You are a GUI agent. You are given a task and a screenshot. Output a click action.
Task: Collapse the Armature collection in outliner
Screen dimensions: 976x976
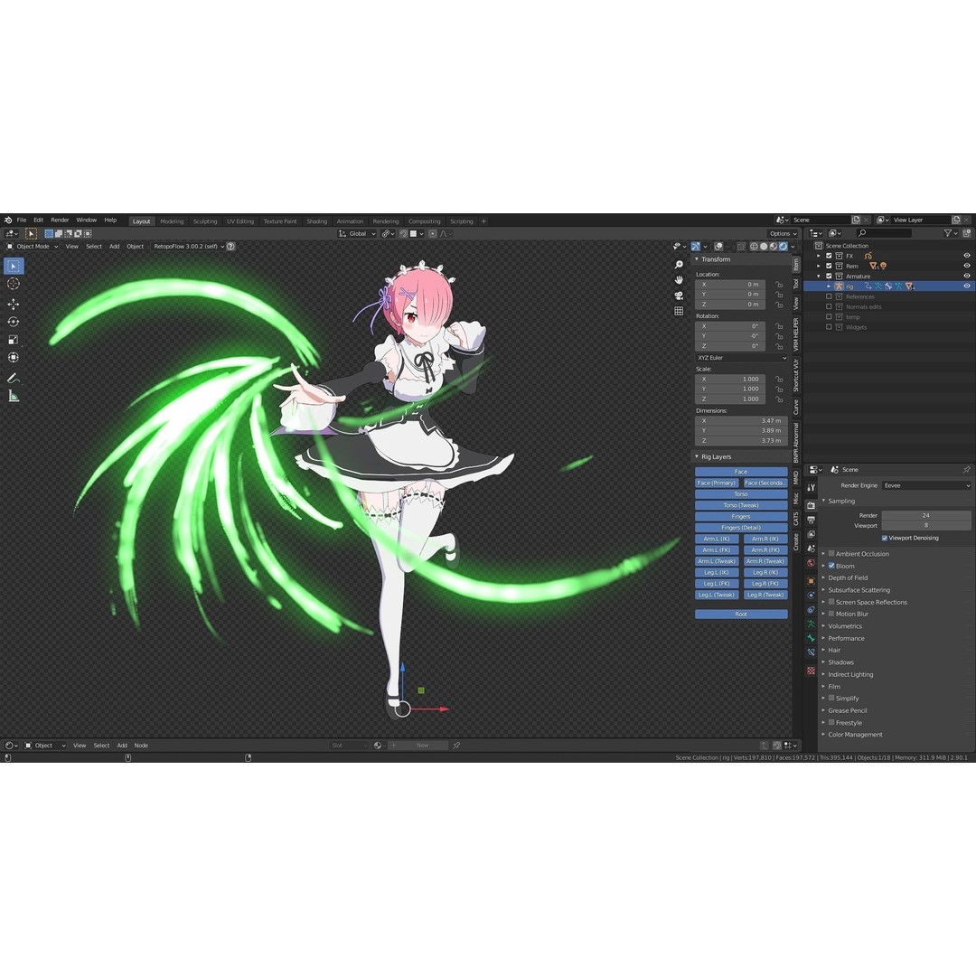pyautogui.click(x=819, y=277)
